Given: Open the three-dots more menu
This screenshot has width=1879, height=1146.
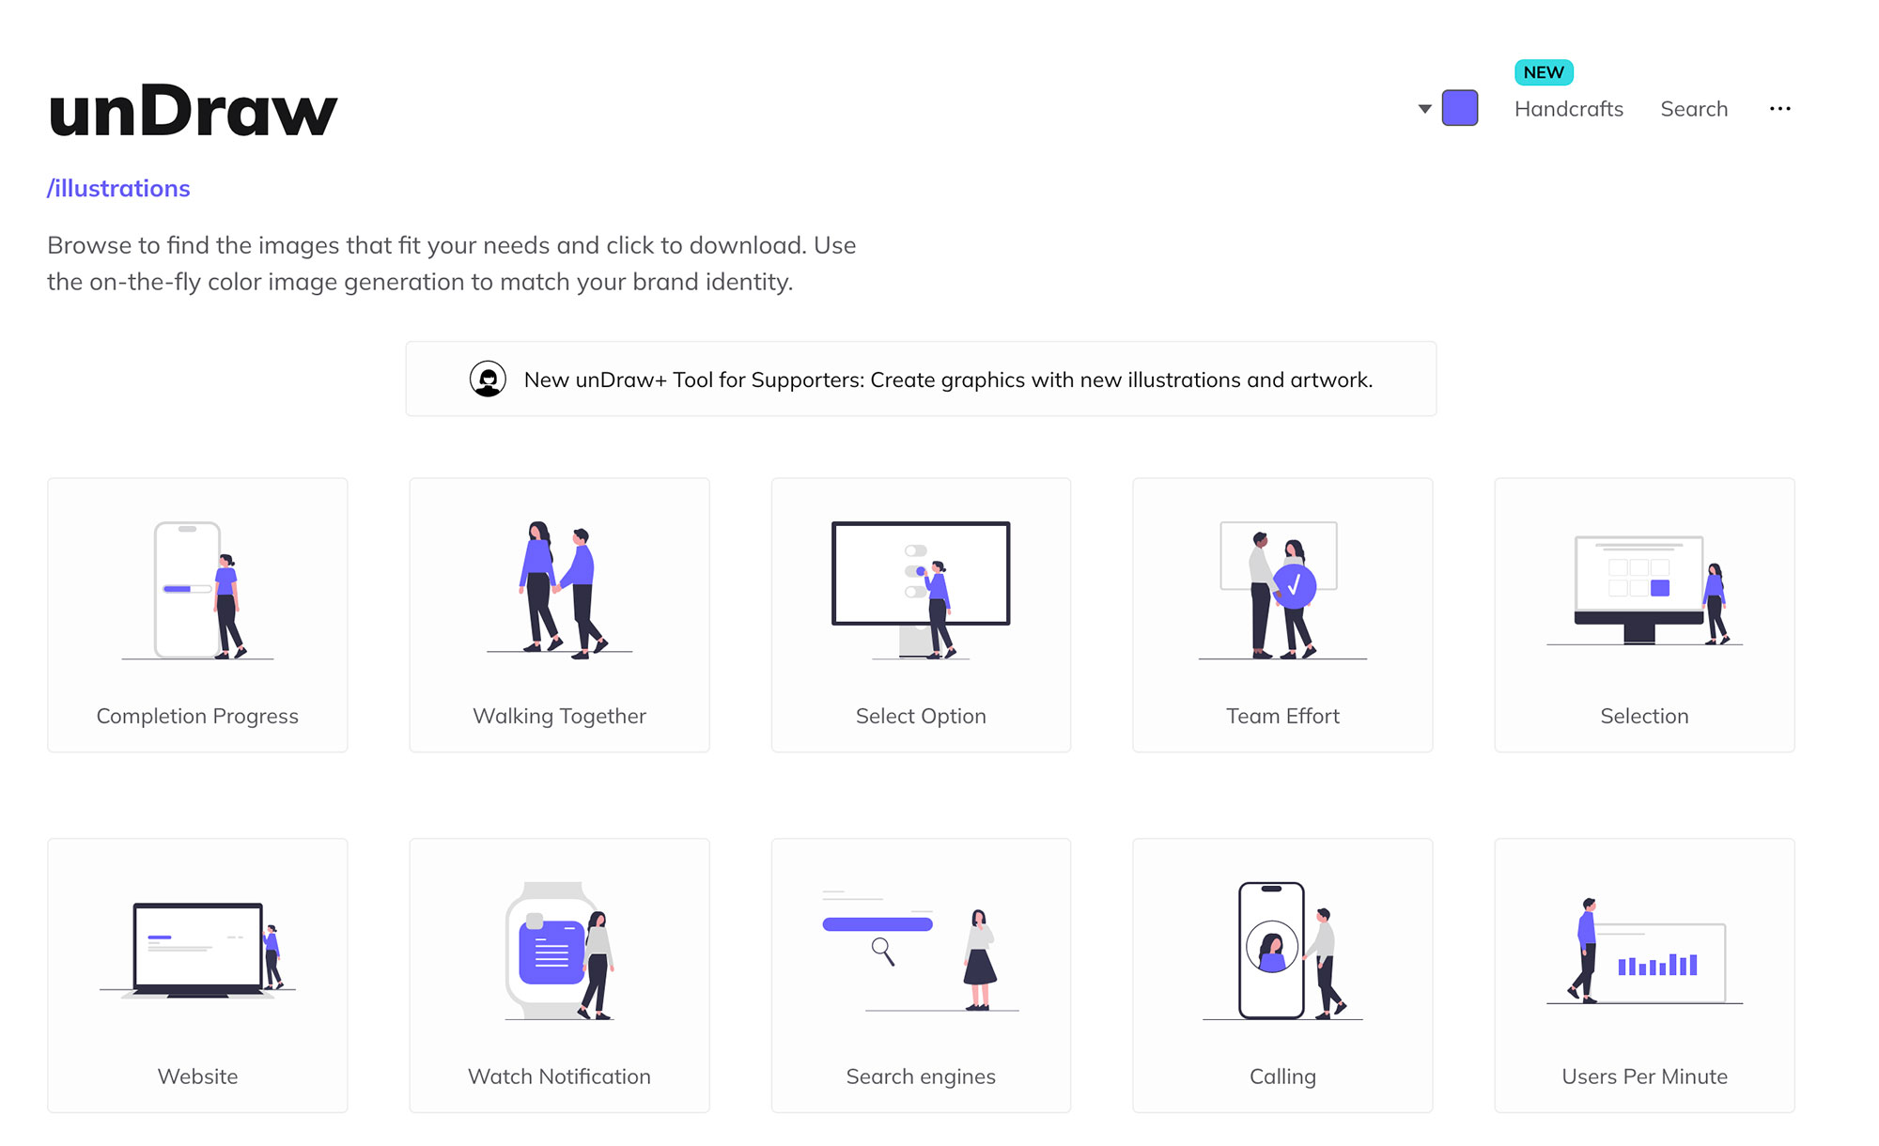Looking at the screenshot, I should (x=1779, y=109).
